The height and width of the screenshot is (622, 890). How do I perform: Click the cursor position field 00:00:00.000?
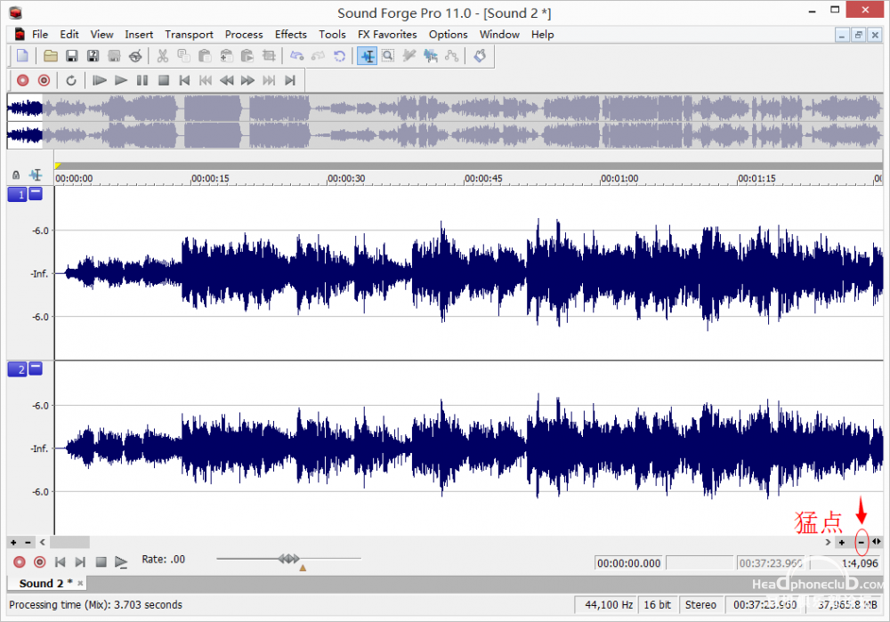[629, 563]
